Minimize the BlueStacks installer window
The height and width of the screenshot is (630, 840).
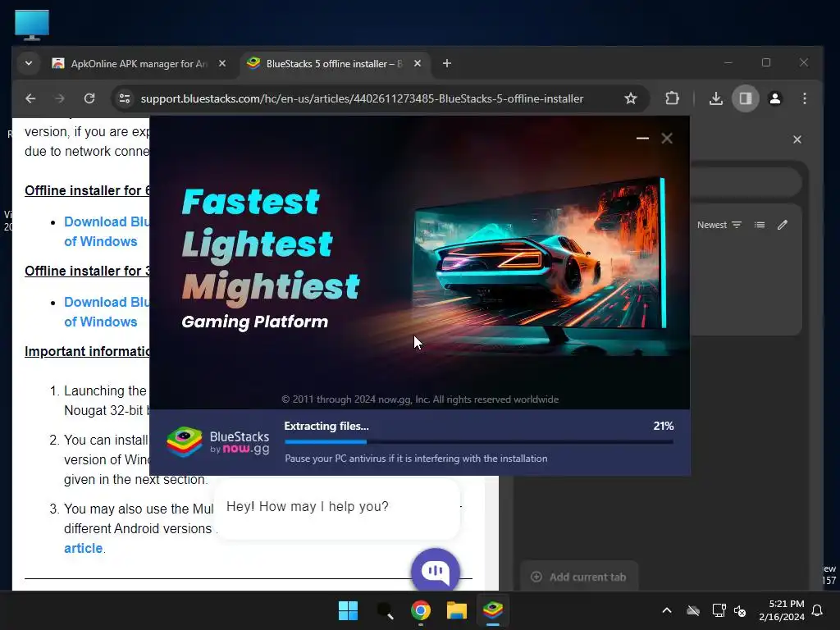pos(642,138)
